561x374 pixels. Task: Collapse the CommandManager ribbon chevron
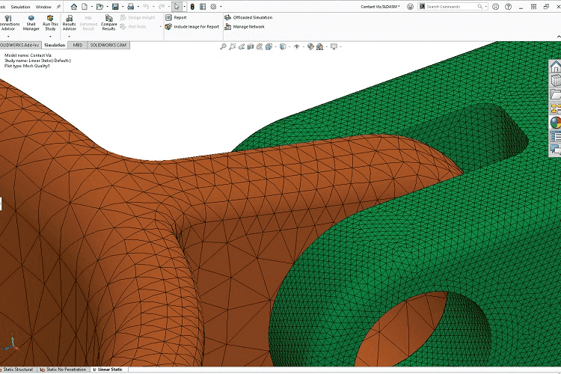point(558,37)
